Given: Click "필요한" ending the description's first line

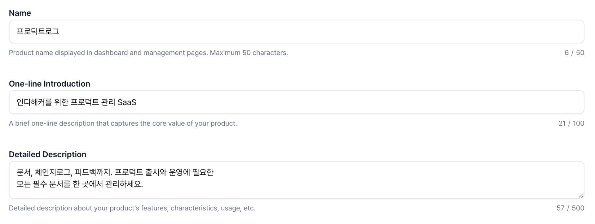Looking at the screenshot, I should [203, 172].
